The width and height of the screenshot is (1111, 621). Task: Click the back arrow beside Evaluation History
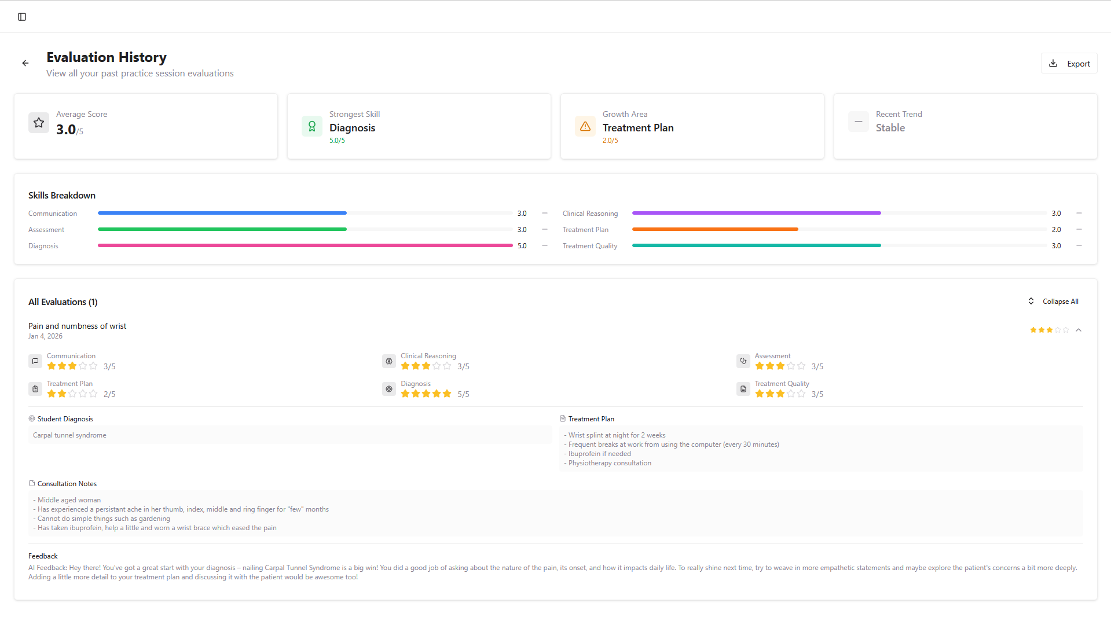tap(25, 63)
